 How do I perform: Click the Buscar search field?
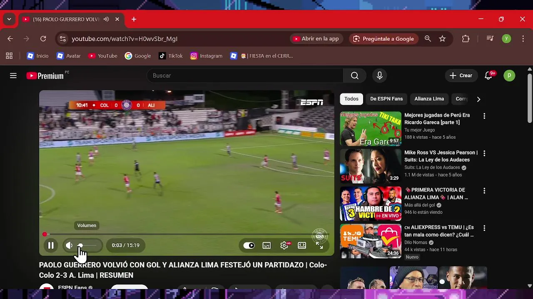point(245,76)
